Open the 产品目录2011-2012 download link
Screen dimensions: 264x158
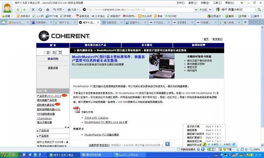(x=49, y=96)
